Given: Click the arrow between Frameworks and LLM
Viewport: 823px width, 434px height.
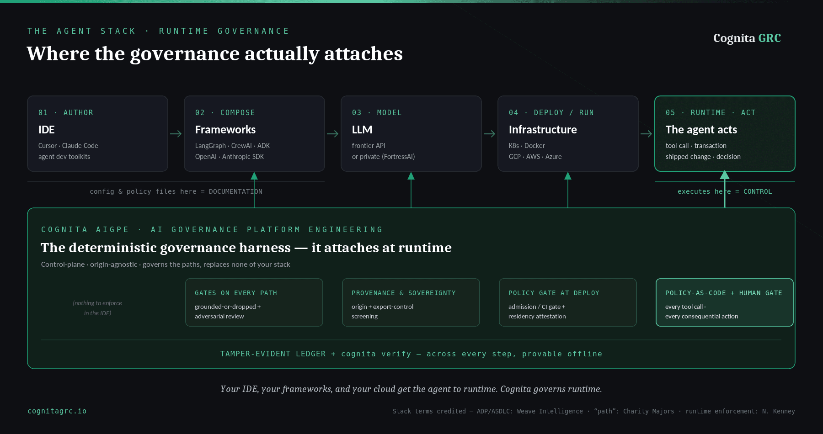Looking at the screenshot, I should point(333,134).
